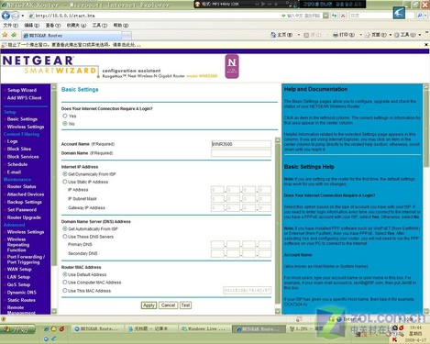Open the Home button dropdown arrow
Screen dimensions: 430x344
(299, 35)
